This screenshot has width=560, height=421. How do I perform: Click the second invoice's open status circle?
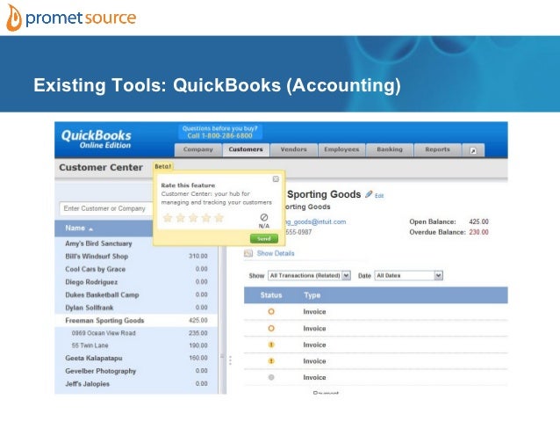click(271, 328)
